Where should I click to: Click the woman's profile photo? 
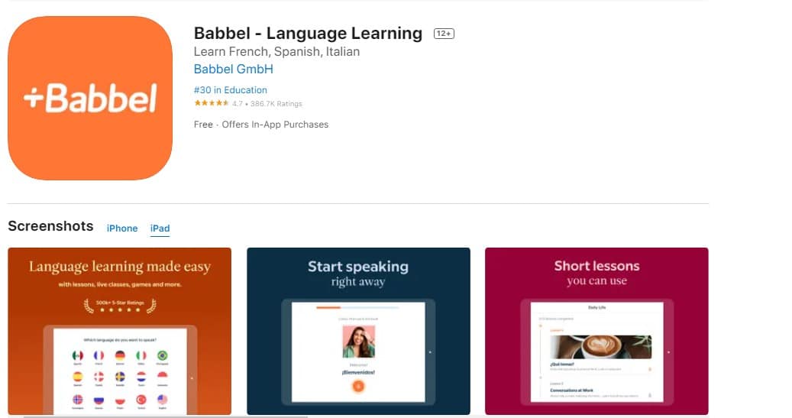(x=357, y=342)
